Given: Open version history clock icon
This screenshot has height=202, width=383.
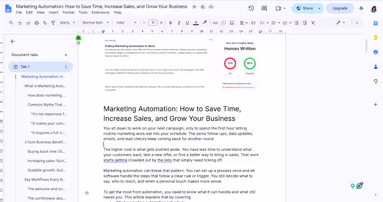Looking at the screenshot, I should 251,8.
